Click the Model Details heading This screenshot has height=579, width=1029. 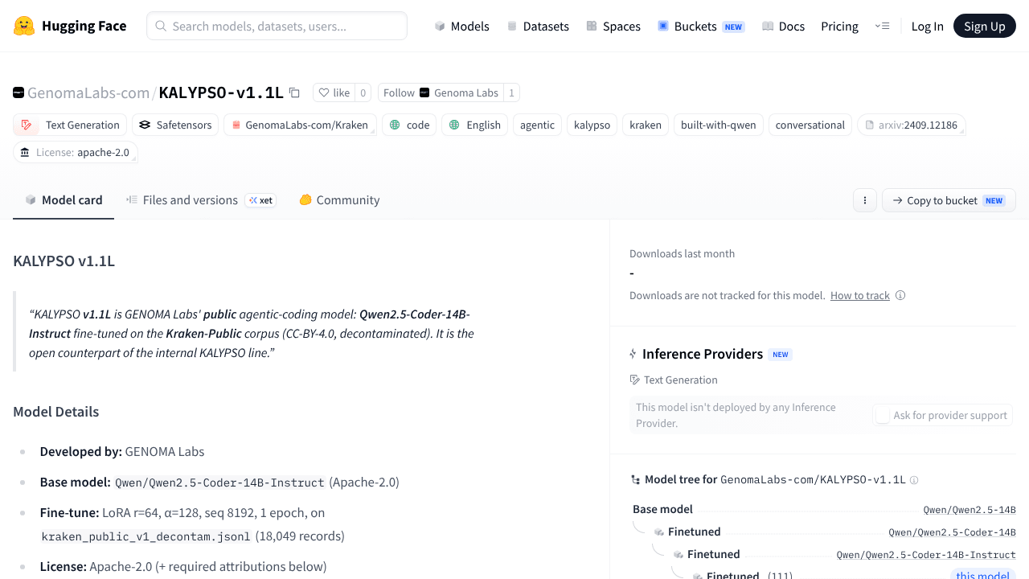56,412
